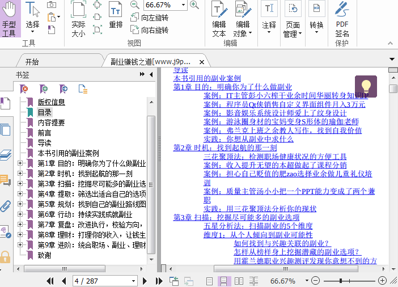This screenshot has height=287, width=398.
Task: Enable continuous page view mode
Action: pyautogui.click(x=224, y=281)
